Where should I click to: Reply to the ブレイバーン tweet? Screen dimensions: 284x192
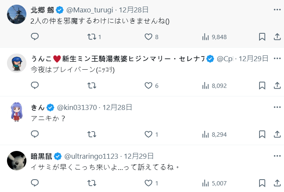point(35,86)
